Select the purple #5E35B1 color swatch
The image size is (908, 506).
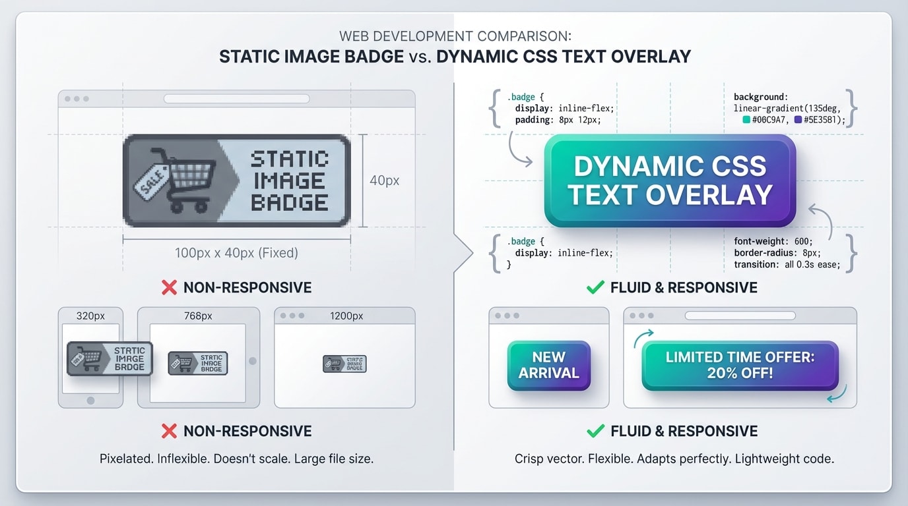(x=798, y=120)
